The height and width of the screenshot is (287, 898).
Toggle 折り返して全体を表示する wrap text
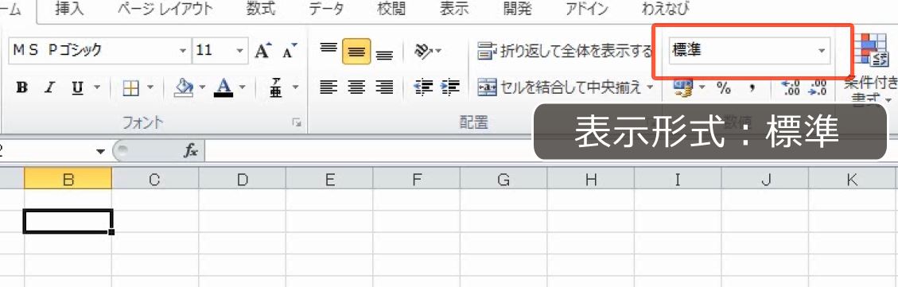tap(566, 51)
